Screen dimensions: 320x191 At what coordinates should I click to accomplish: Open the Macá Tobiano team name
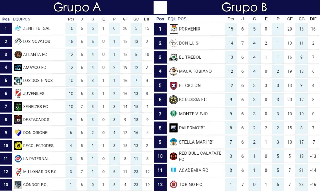coord(195,71)
